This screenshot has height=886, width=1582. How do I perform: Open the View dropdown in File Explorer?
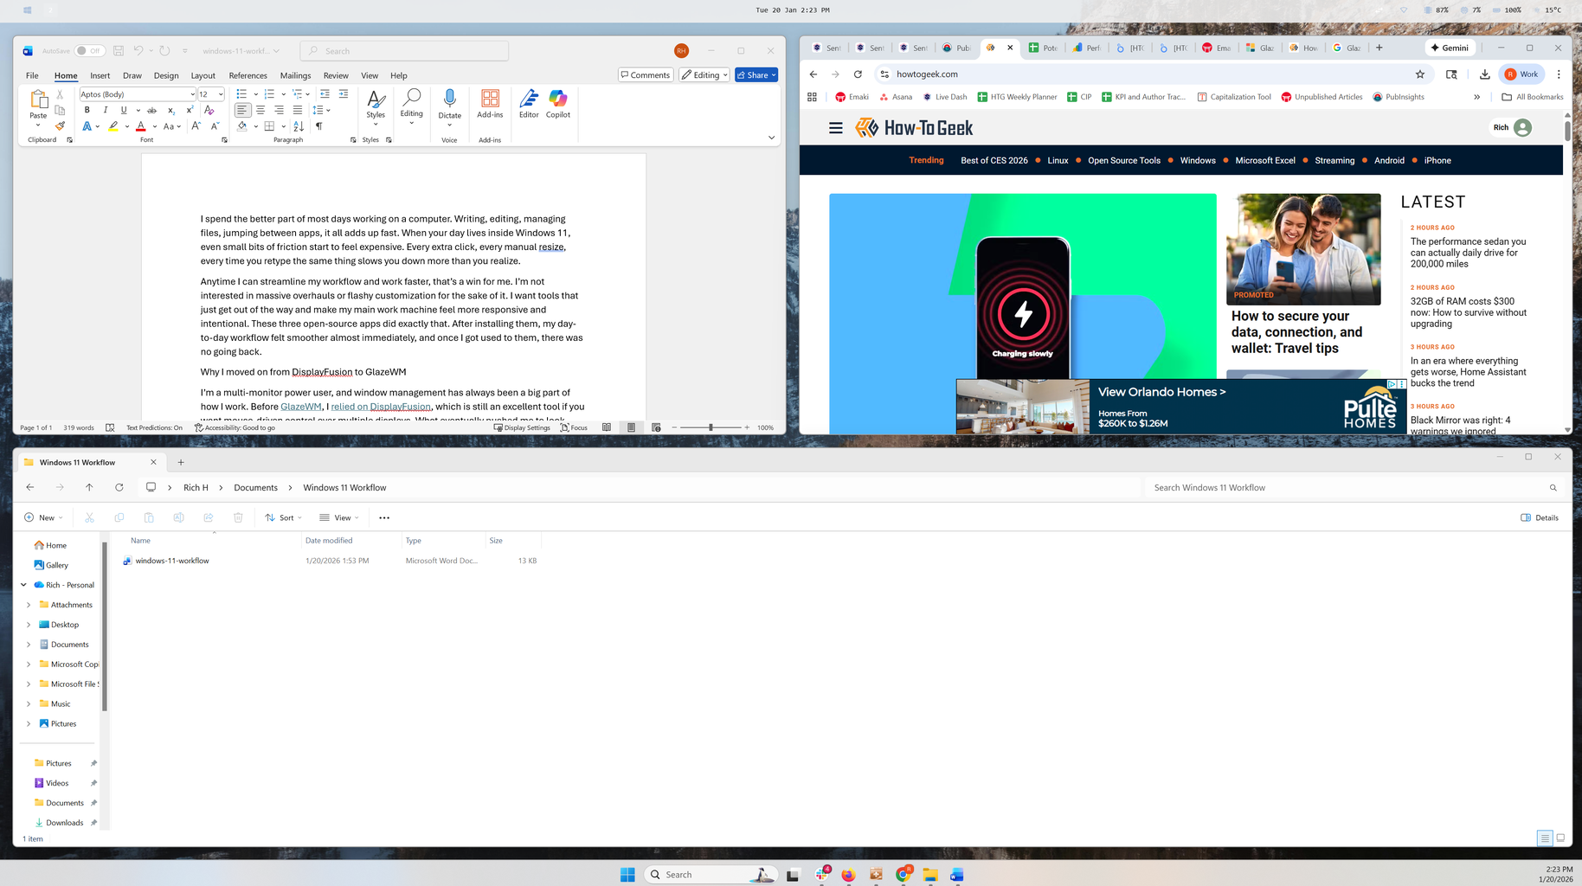pyautogui.click(x=338, y=517)
